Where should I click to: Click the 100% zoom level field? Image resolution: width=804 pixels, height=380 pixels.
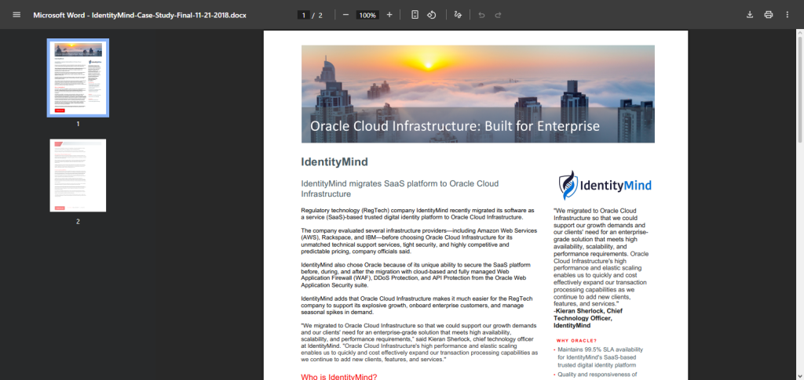coord(367,16)
